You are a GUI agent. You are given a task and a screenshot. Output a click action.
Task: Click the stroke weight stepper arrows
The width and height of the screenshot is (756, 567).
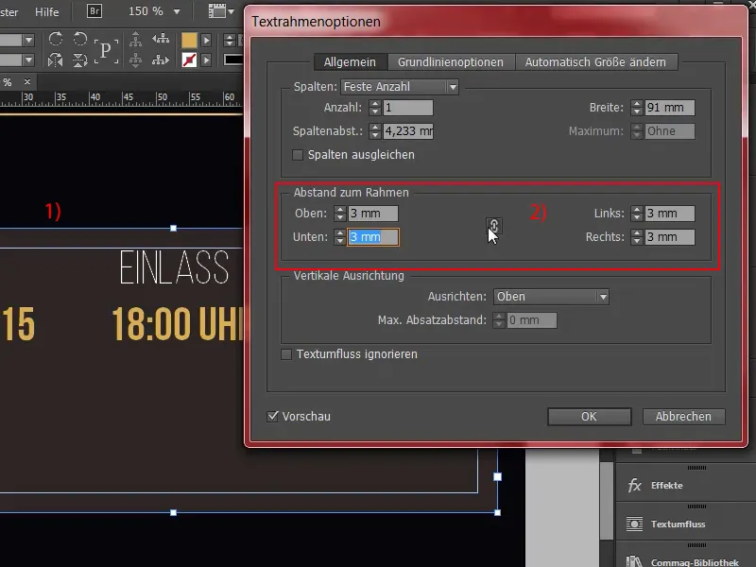click(229, 40)
